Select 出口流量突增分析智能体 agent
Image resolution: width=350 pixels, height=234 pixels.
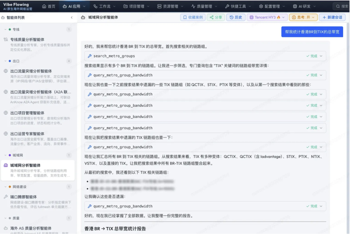[x=38, y=76]
